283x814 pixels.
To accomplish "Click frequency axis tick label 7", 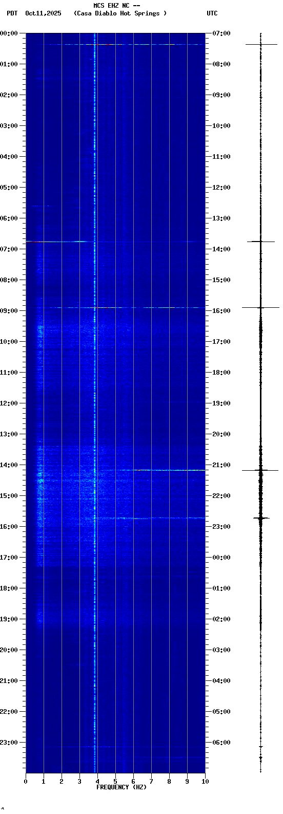I will 151,782.
